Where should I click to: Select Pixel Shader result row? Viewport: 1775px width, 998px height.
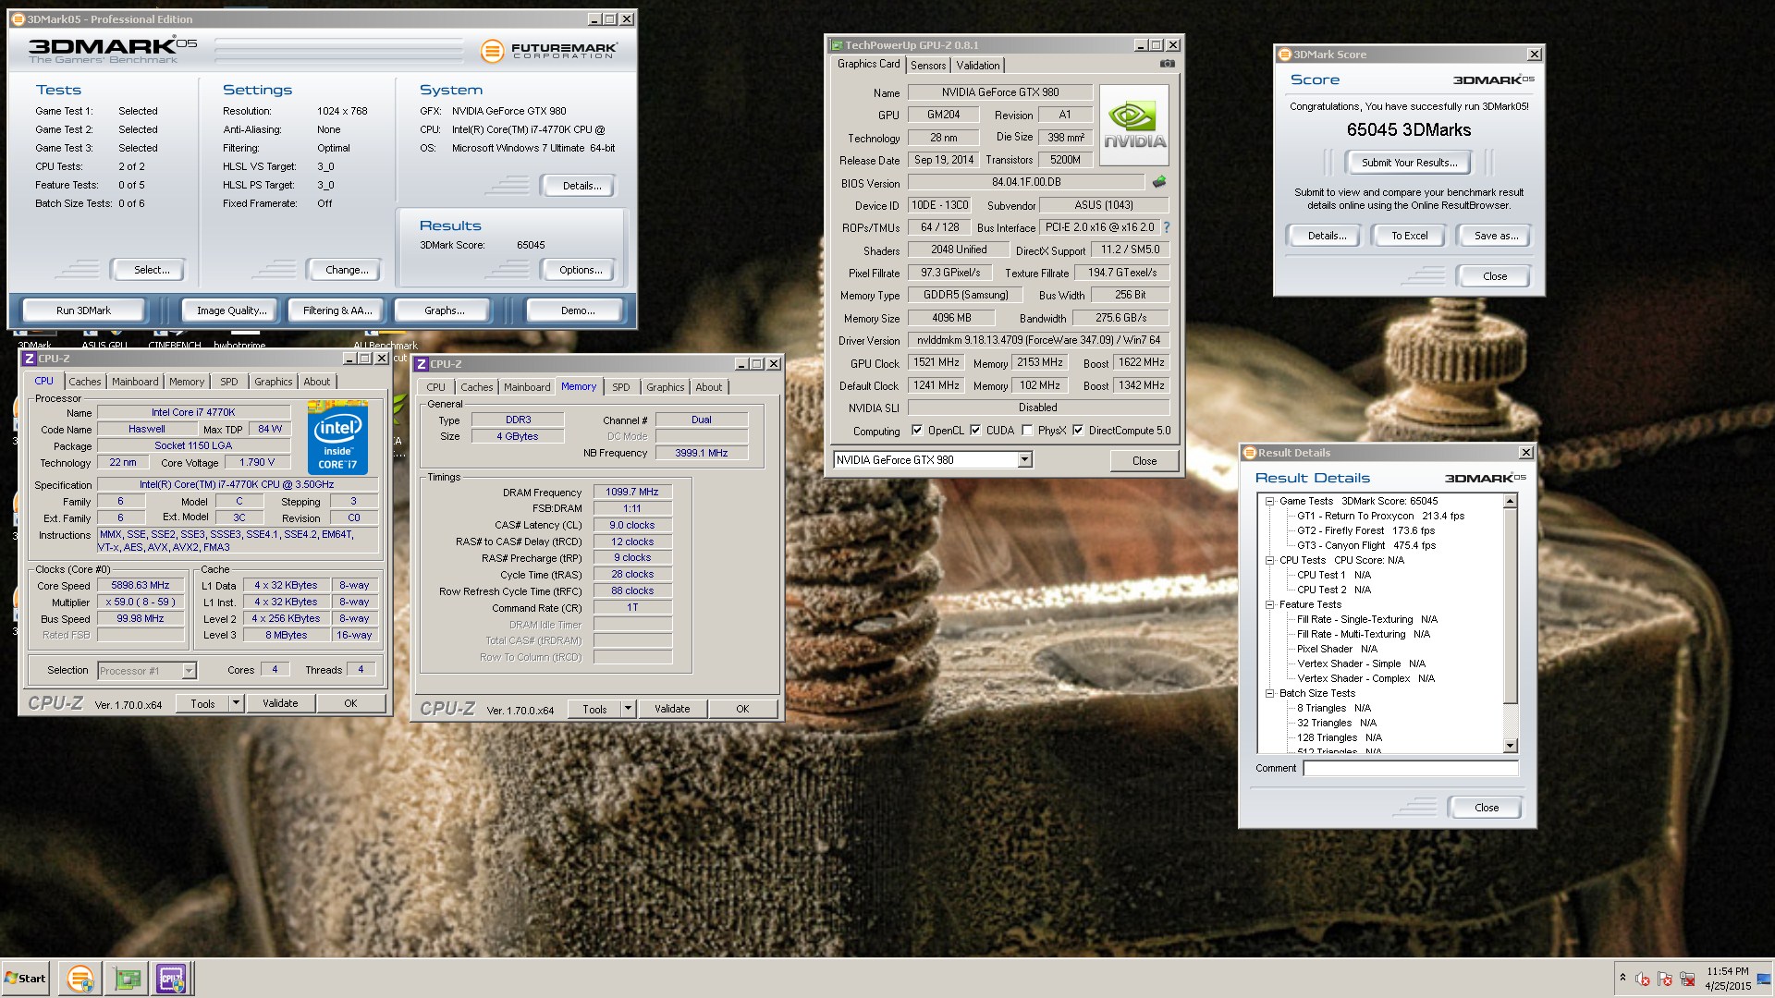click(1337, 650)
